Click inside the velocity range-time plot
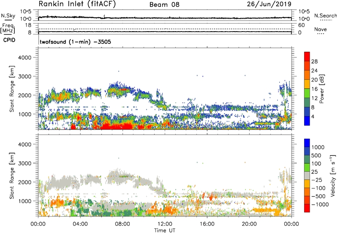This screenshot has height=233, width=337. (x=165, y=175)
